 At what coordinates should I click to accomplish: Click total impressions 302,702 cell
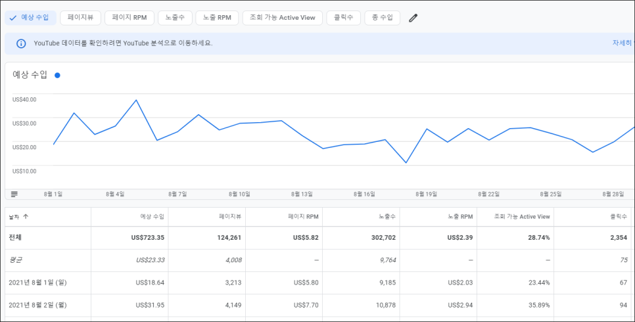point(383,238)
